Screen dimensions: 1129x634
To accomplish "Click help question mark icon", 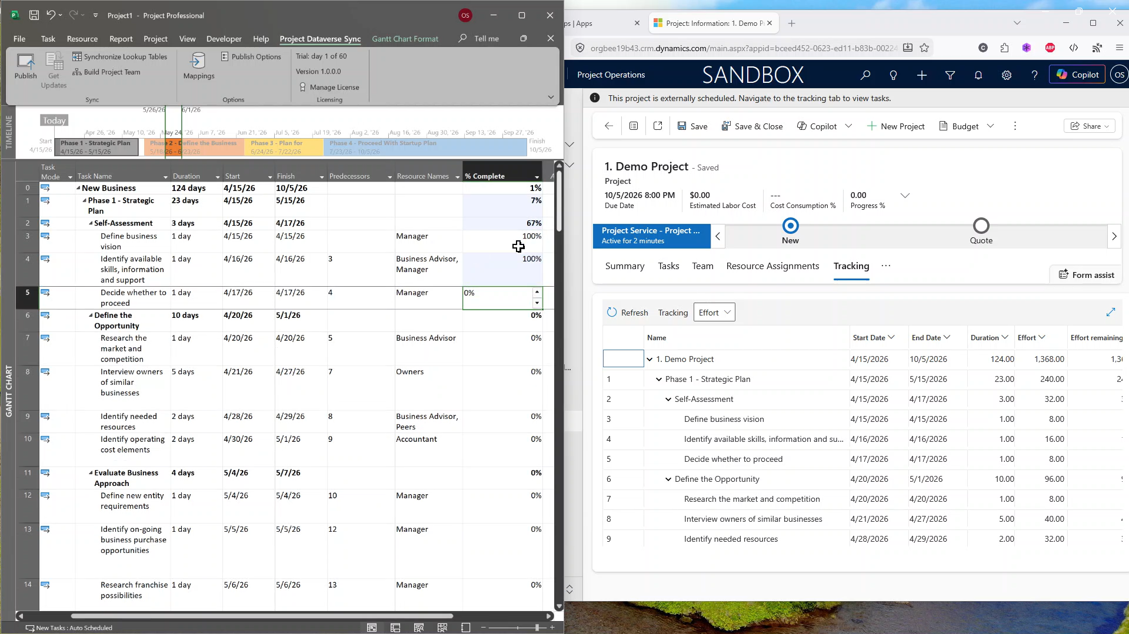I will click(1034, 75).
